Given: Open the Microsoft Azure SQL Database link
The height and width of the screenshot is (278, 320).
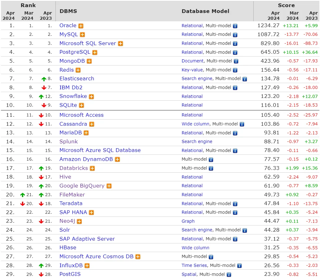Looking at the screenshot, I should pyautogui.click(x=100, y=150).
